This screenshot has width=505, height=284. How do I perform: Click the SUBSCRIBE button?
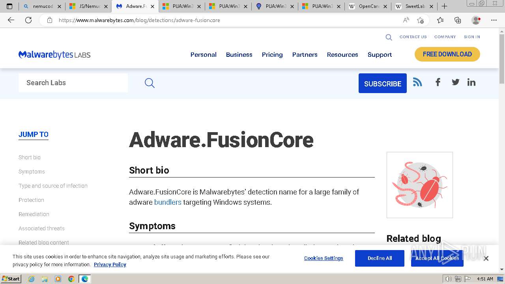[383, 83]
